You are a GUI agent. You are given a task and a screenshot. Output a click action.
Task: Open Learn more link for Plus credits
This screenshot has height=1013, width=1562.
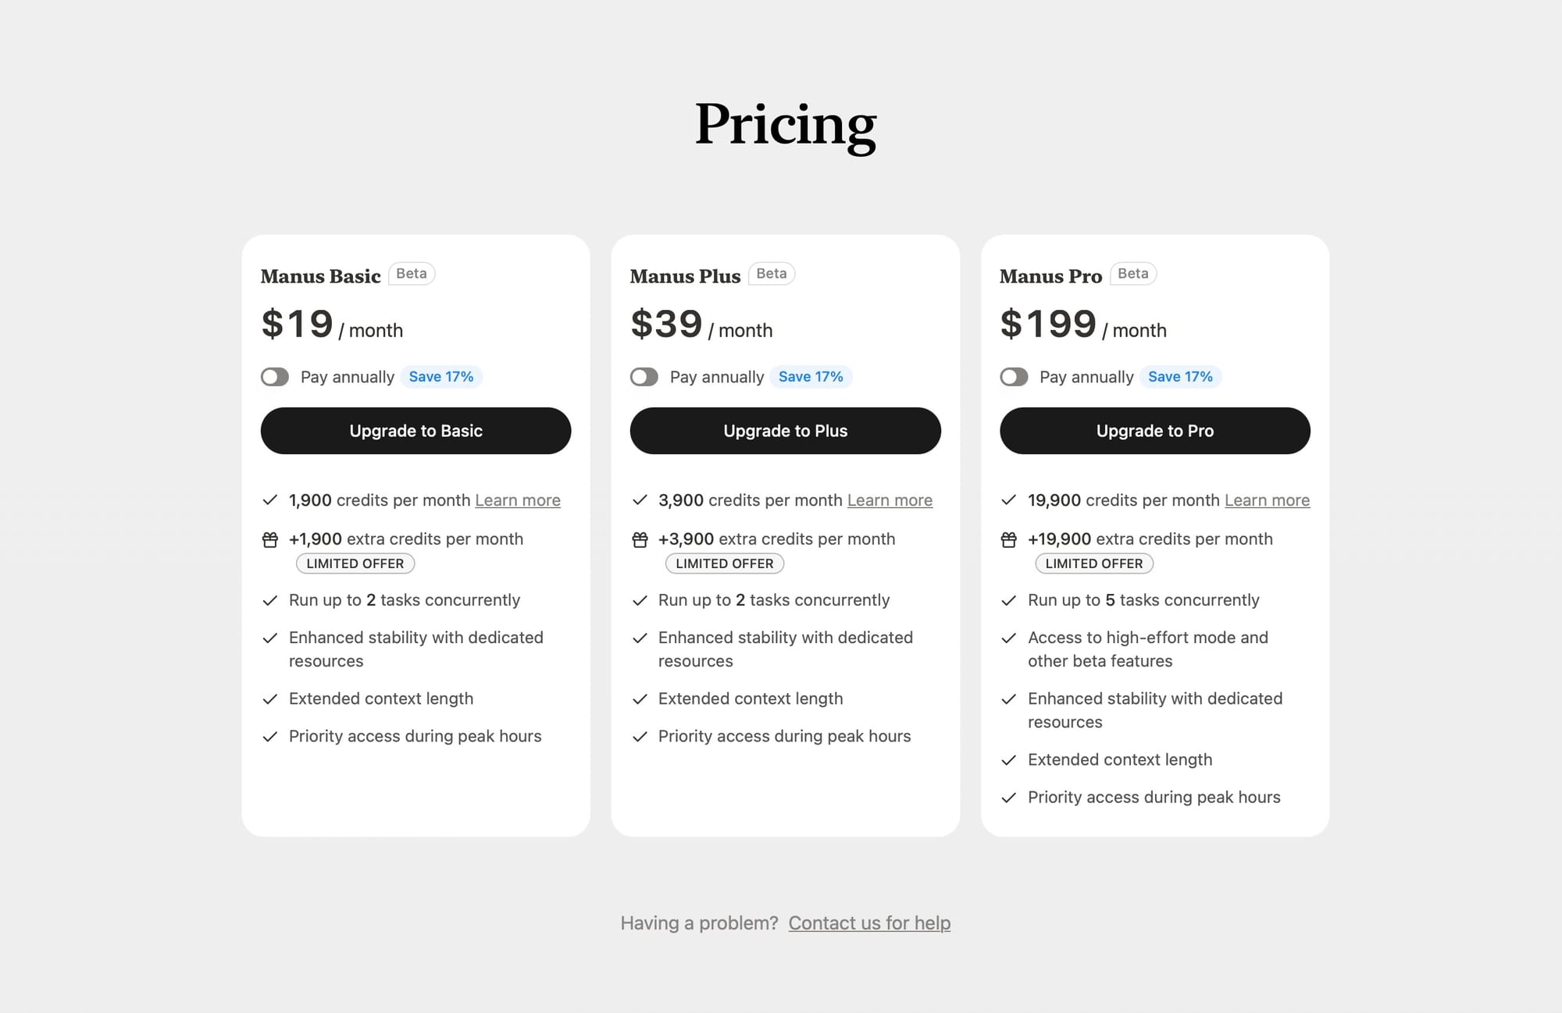pos(889,499)
